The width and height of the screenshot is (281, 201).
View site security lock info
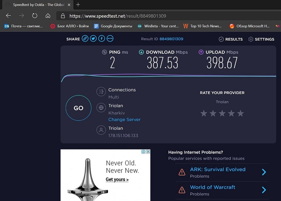(63, 16)
